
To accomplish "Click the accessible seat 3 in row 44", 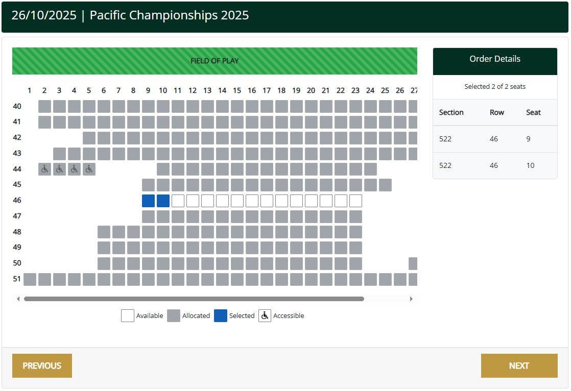I will click(59, 169).
